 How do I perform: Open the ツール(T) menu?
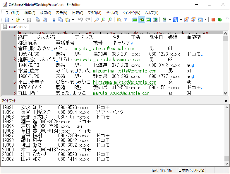(x=112, y=13)
